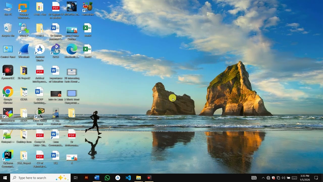Open Adobe Illustrator from the taskbar
The height and width of the screenshot is (182, 323).
(86, 178)
